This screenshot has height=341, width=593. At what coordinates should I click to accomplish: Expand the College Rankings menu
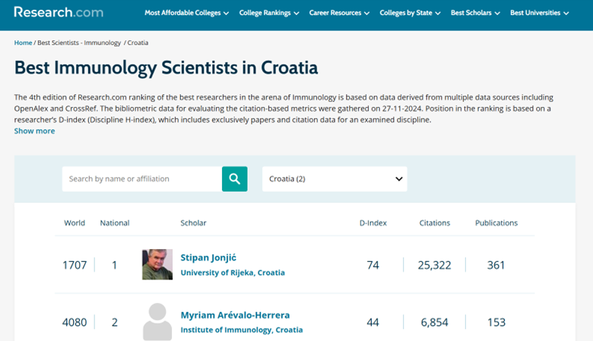(x=269, y=13)
